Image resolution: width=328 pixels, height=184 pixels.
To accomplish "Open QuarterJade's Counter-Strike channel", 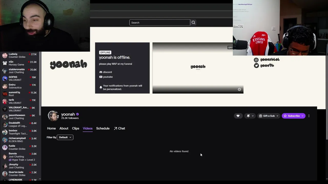I will [20, 174].
